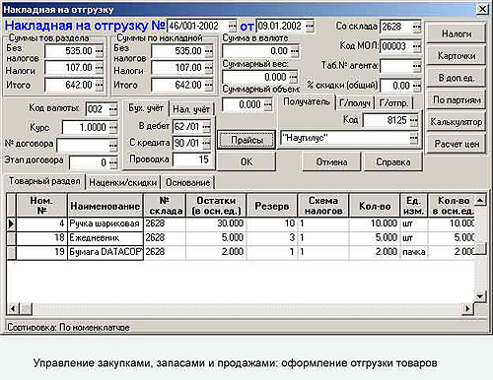Click ellipsis button beside Суммарный объем 0.000
Viewport: 493px width, 380px height.
click(268, 105)
